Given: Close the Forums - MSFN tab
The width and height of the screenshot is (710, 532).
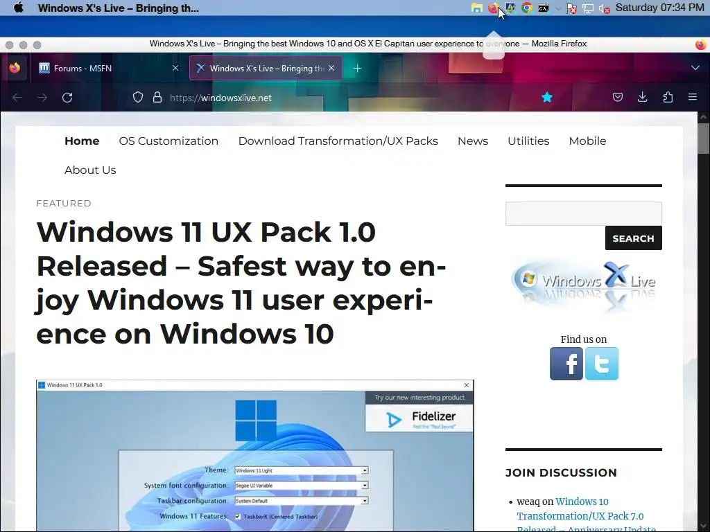Looking at the screenshot, I should (175, 68).
